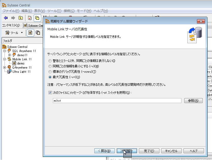Collapse the SQL Anywhere 11 tree node

[5, 51]
